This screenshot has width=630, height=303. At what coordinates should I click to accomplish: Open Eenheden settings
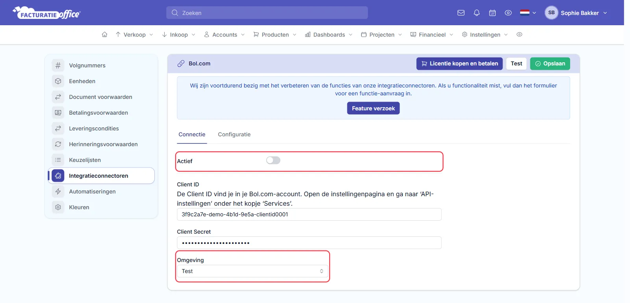(x=102, y=81)
